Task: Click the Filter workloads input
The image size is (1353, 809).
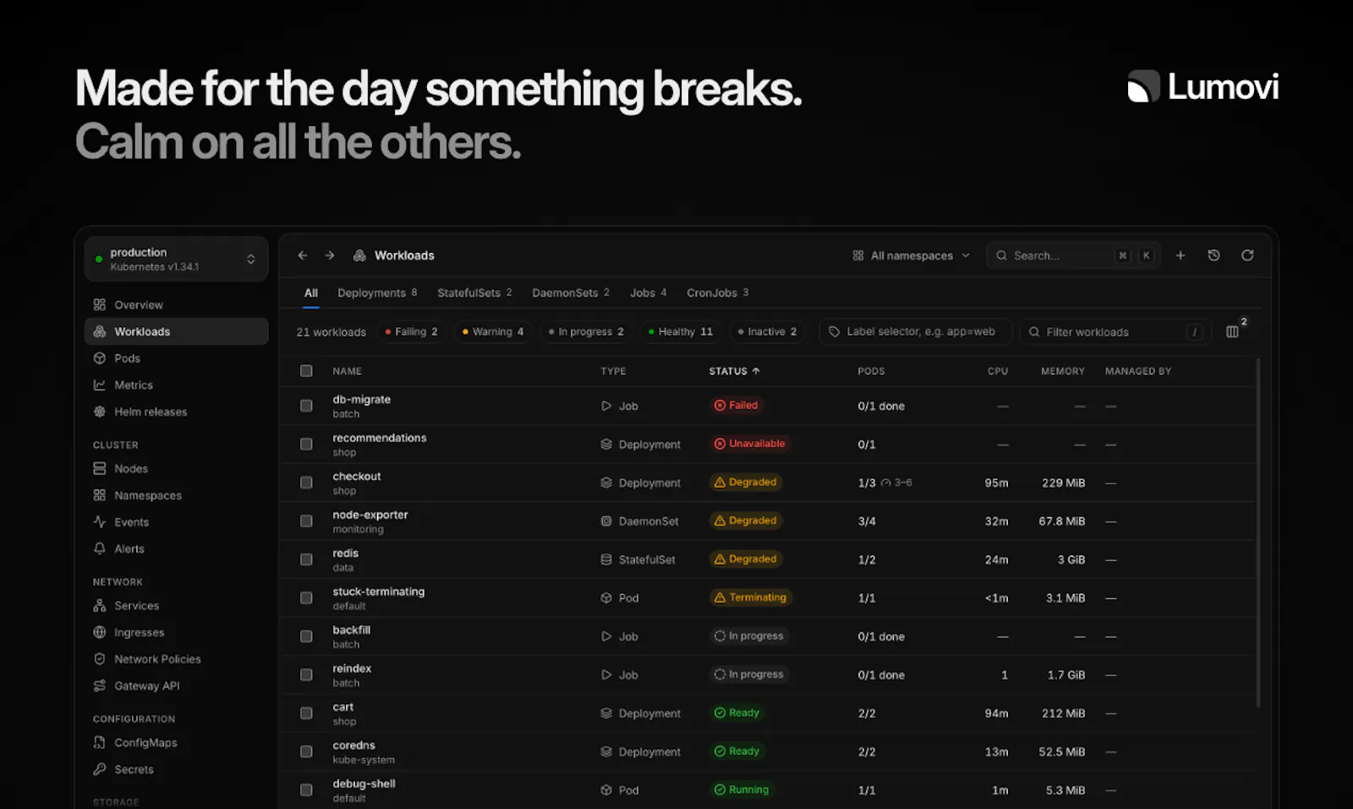Action: (1115, 331)
